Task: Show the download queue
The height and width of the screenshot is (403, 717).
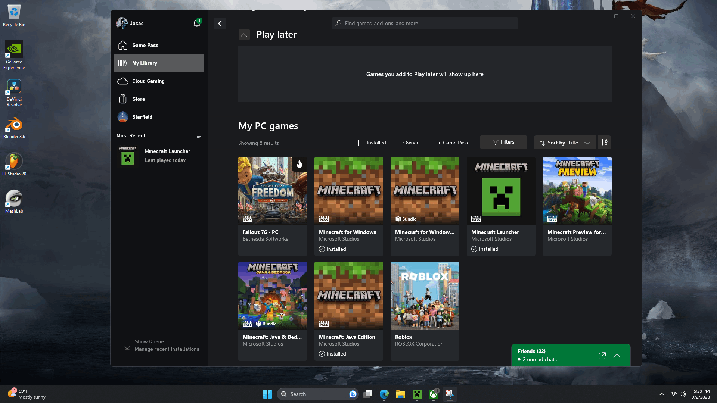Action: 161,346
